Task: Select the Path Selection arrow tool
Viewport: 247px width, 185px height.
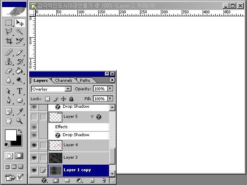Action: click(x=8, y=91)
